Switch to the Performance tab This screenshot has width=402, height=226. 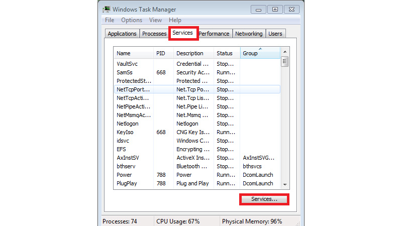(214, 34)
